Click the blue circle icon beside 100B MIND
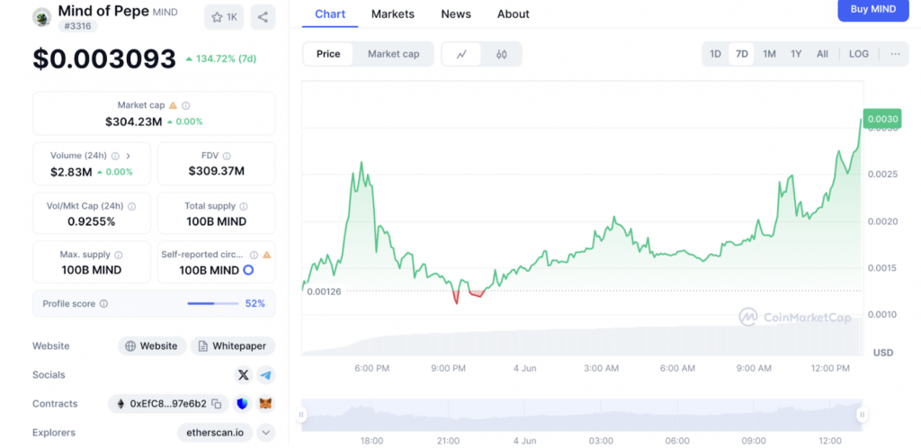The image size is (921, 448). [x=248, y=270]
